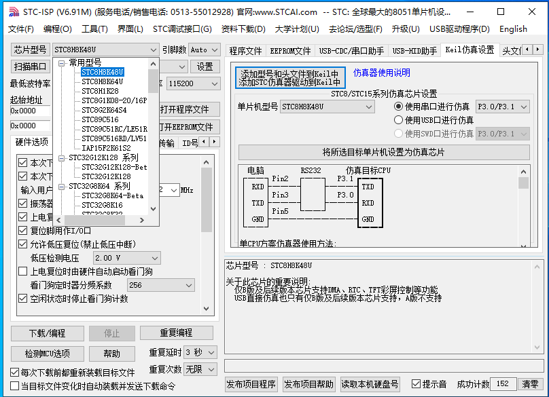This screenshot has height=397, width=549.
Task: Click English in the menu bar
Action: [x=513, y=29]
